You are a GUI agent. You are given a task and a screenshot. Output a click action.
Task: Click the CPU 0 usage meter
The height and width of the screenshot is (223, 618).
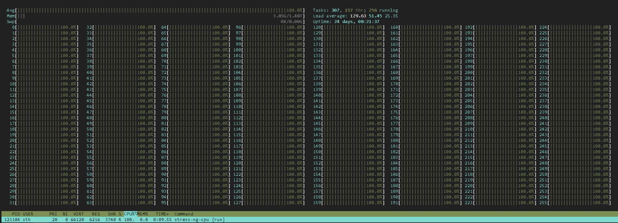click(45, 27)
